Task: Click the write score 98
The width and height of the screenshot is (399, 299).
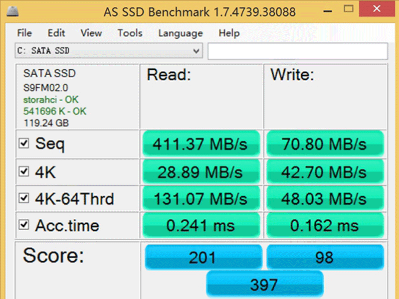Action: 325,257
